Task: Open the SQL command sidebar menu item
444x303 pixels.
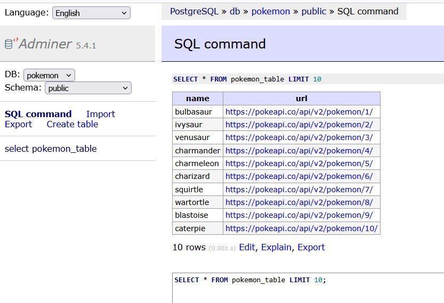Action: 38,114
